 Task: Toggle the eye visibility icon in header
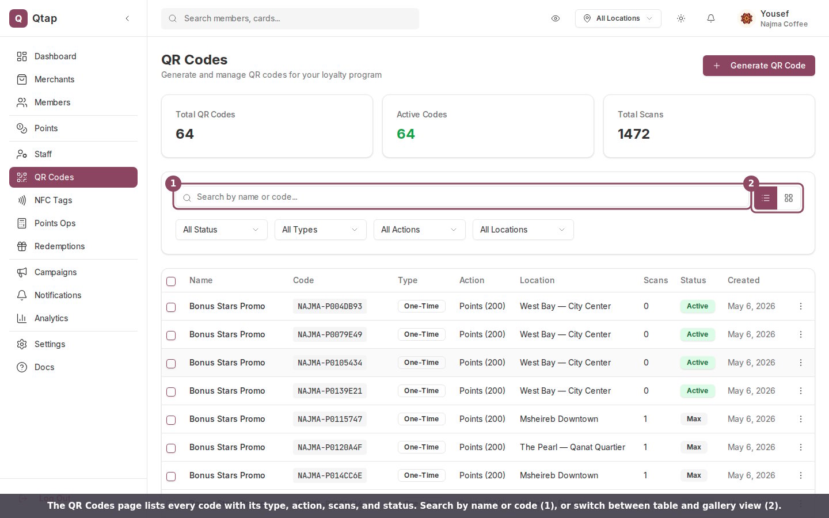click(x=556, y=18)
